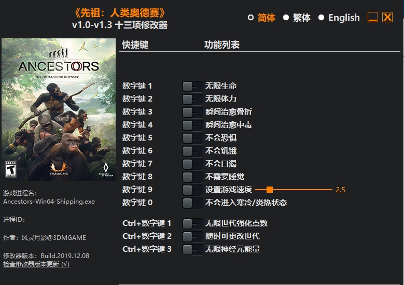Turn on 设置游戏速度 switch

[x=192, y=190]
